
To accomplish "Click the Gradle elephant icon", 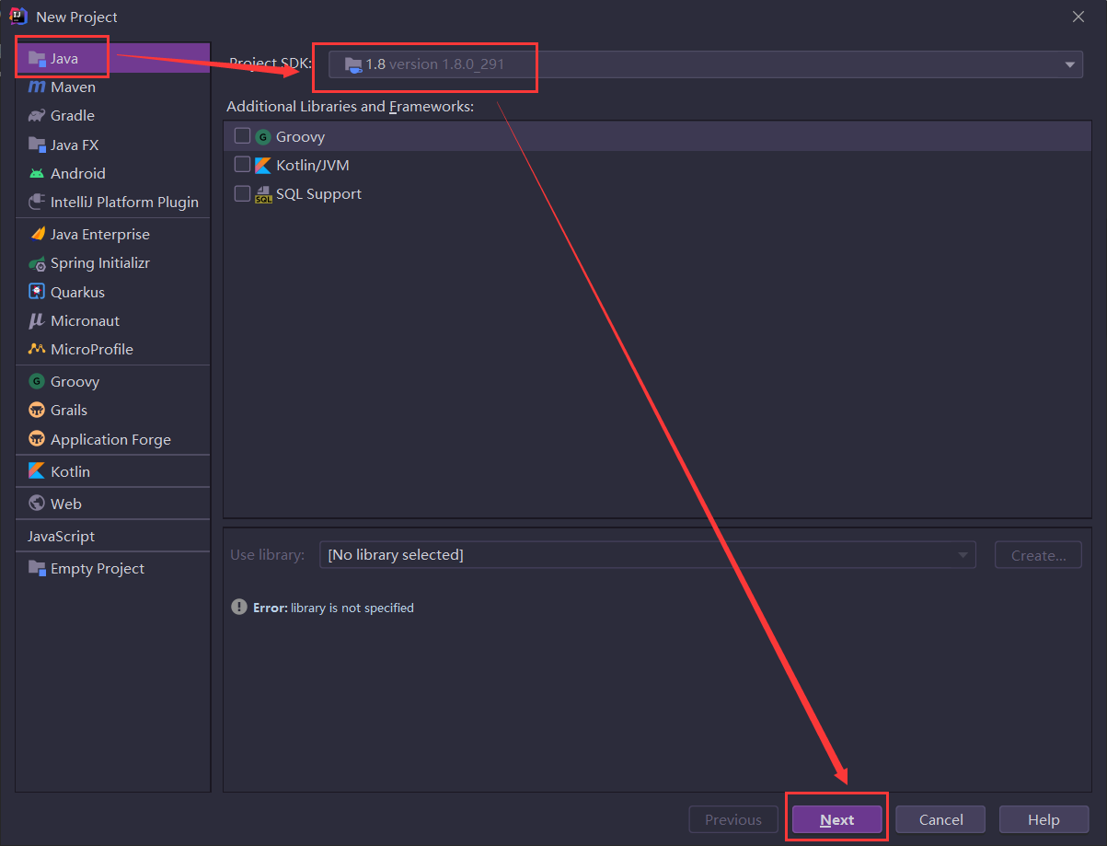I will pos(37,116).
